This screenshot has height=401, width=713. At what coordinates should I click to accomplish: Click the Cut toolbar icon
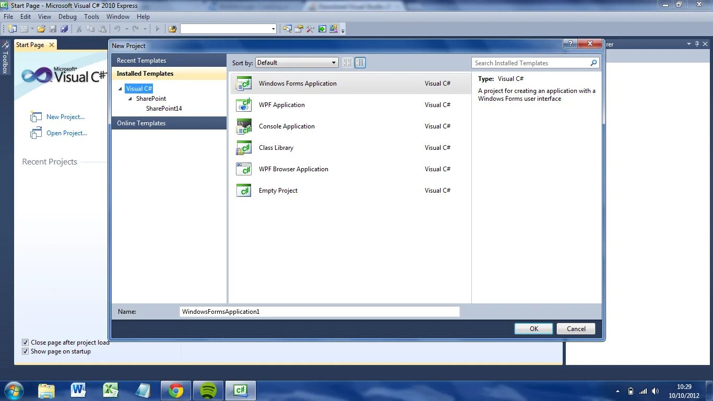pyautogui.click(x=79, y=29)
